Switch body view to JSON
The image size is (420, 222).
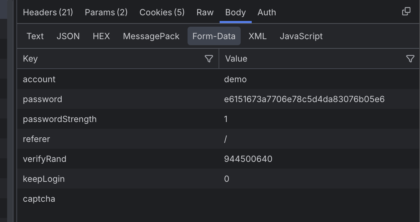click(68, 36)
